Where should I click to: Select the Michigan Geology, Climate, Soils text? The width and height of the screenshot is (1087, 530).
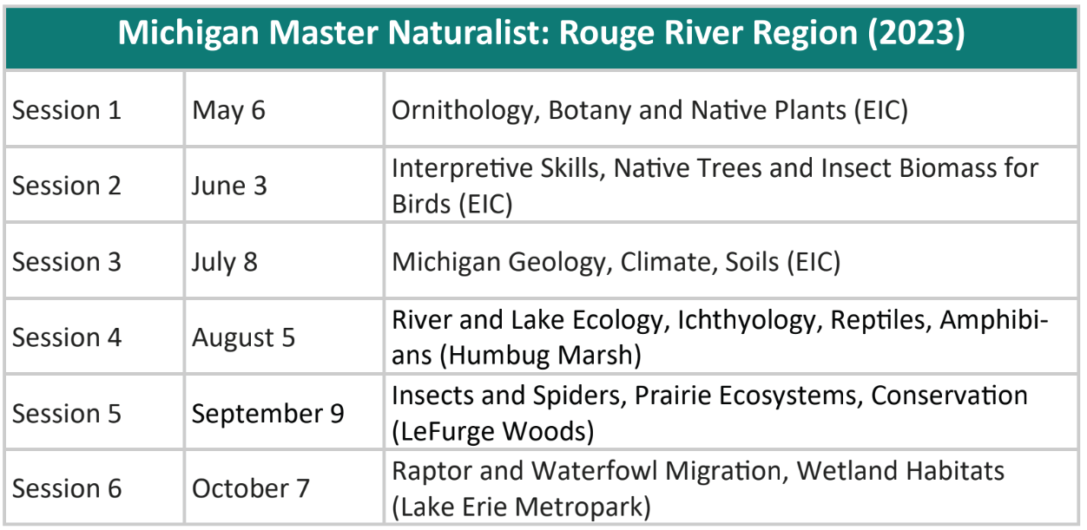(x=616, y=262)
